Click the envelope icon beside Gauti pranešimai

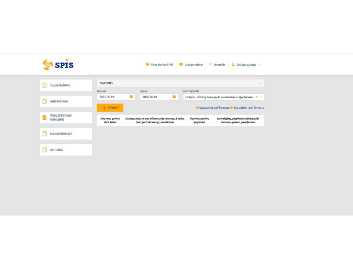(181, 64)
